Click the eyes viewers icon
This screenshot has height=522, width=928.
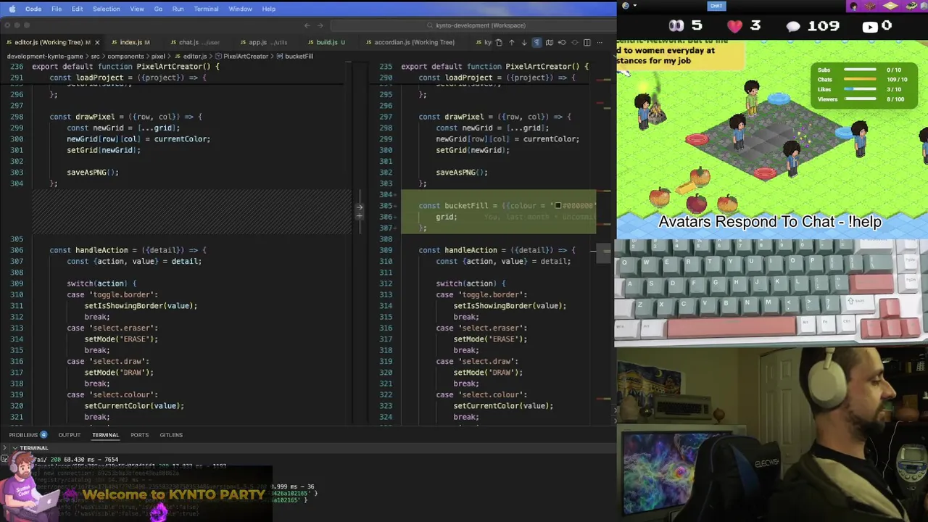676,26
